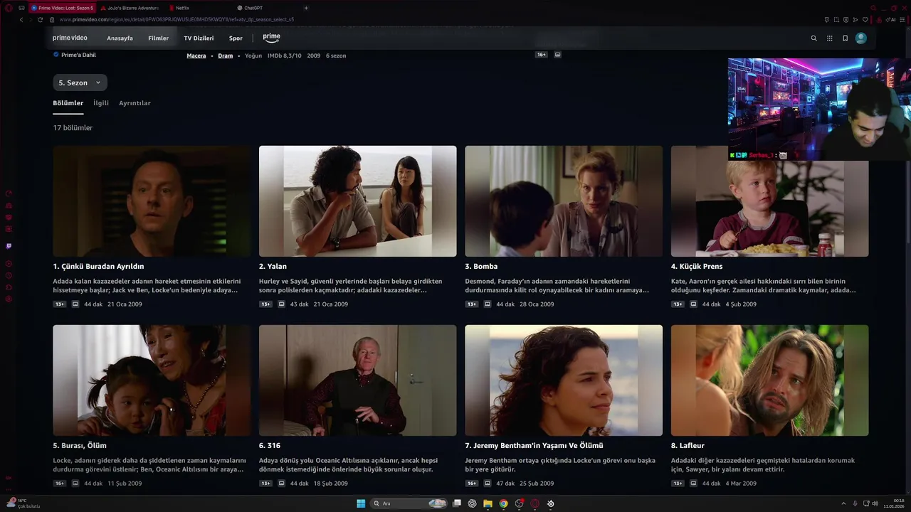Open Prime Video search icon
Image resolution: width=911 pixels, height=512 pixels.
[814, 38]
